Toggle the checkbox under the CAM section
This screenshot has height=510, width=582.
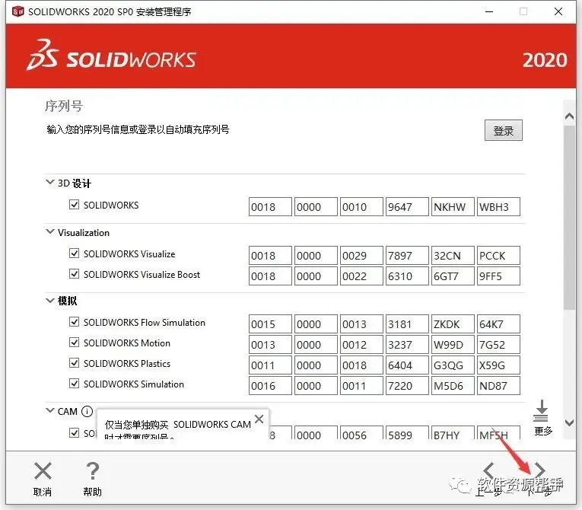(75, 432)
